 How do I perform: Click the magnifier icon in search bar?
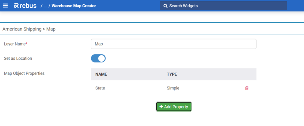coord(165,6)
